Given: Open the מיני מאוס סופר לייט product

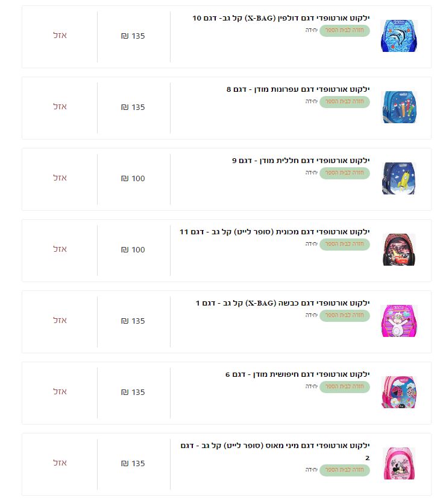Looking at the screenshot, I should 275,446.
